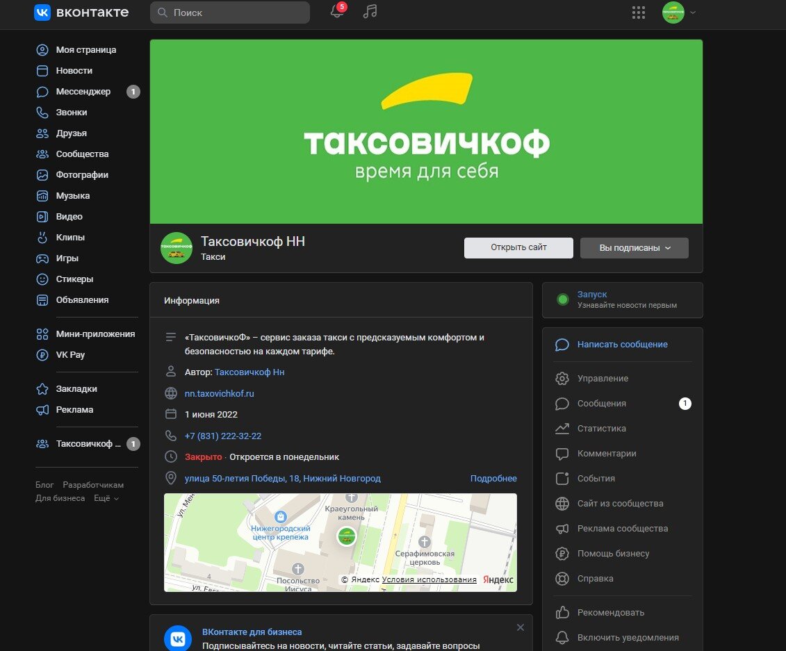Click the VK Pay icon
This screenshot has height=651, width=786.
(x=43, y=355)
